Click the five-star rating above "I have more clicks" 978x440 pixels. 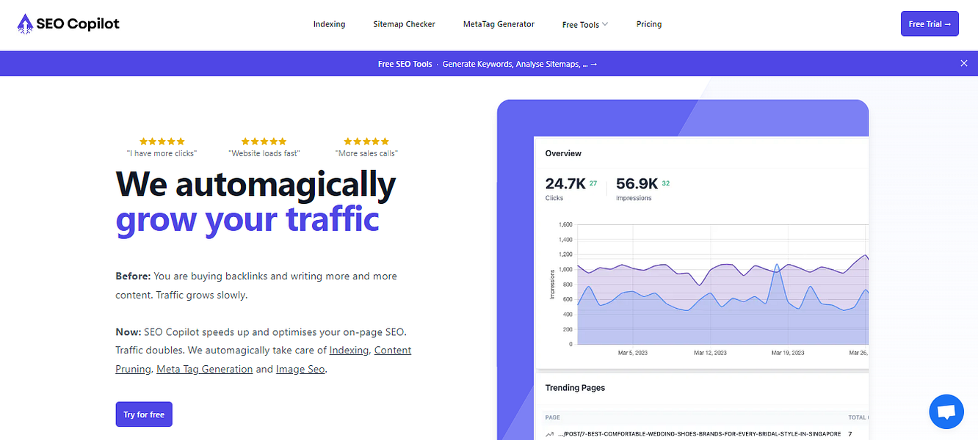[162, 142]
